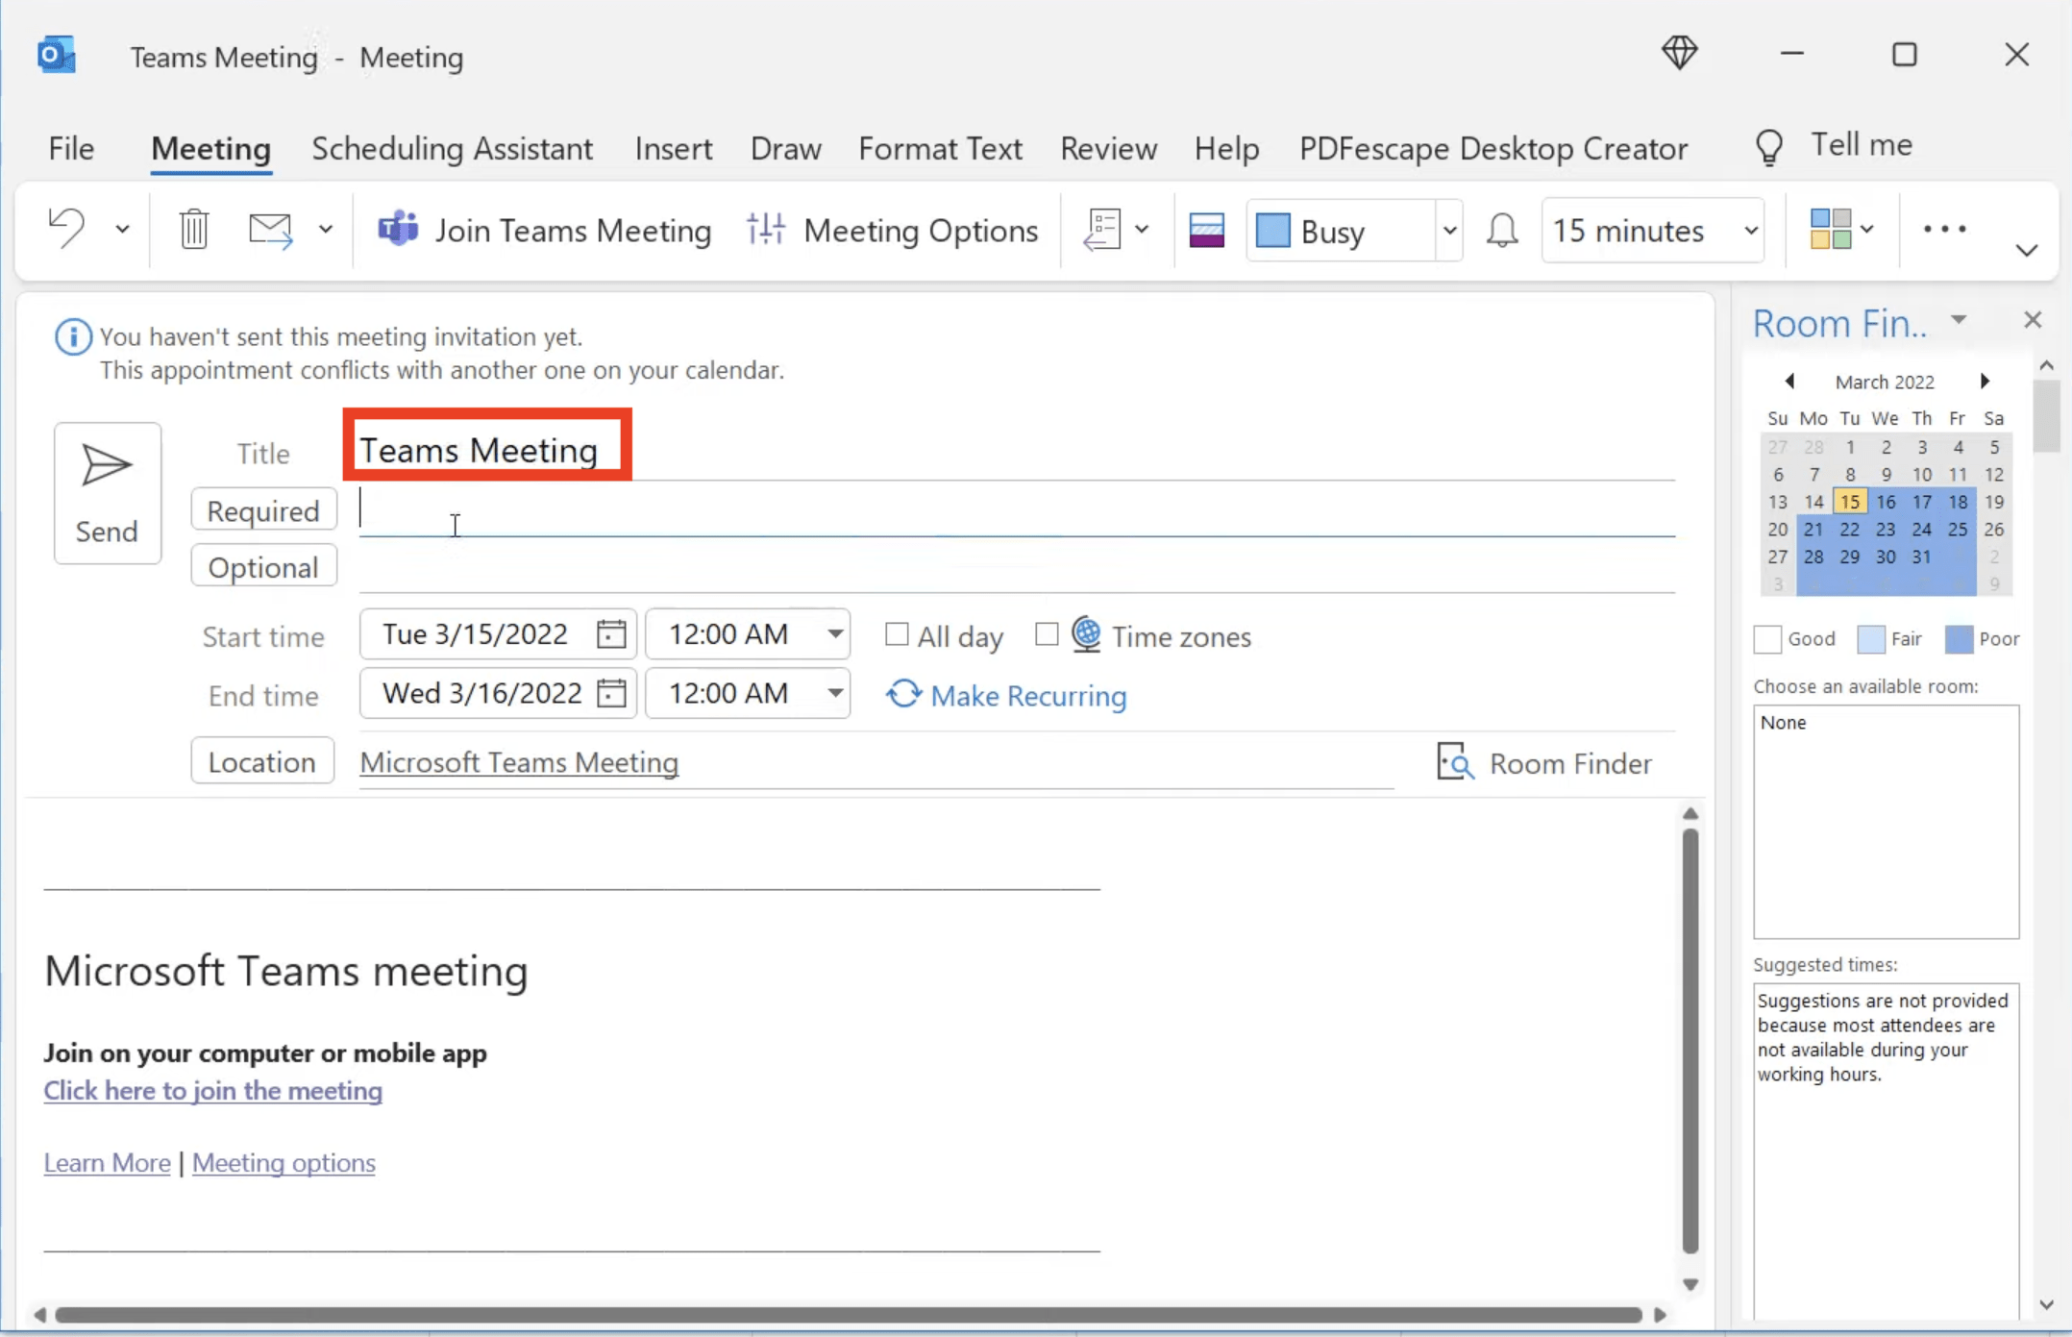Expand the response options dropdown arrow
This screenshot has width=2072, height=1337.
click(1142, 230)
